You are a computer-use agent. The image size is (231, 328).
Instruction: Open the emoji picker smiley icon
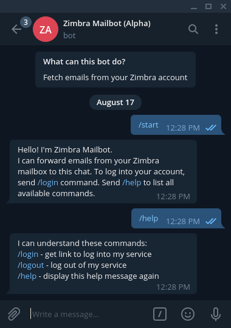click(188, 314)
